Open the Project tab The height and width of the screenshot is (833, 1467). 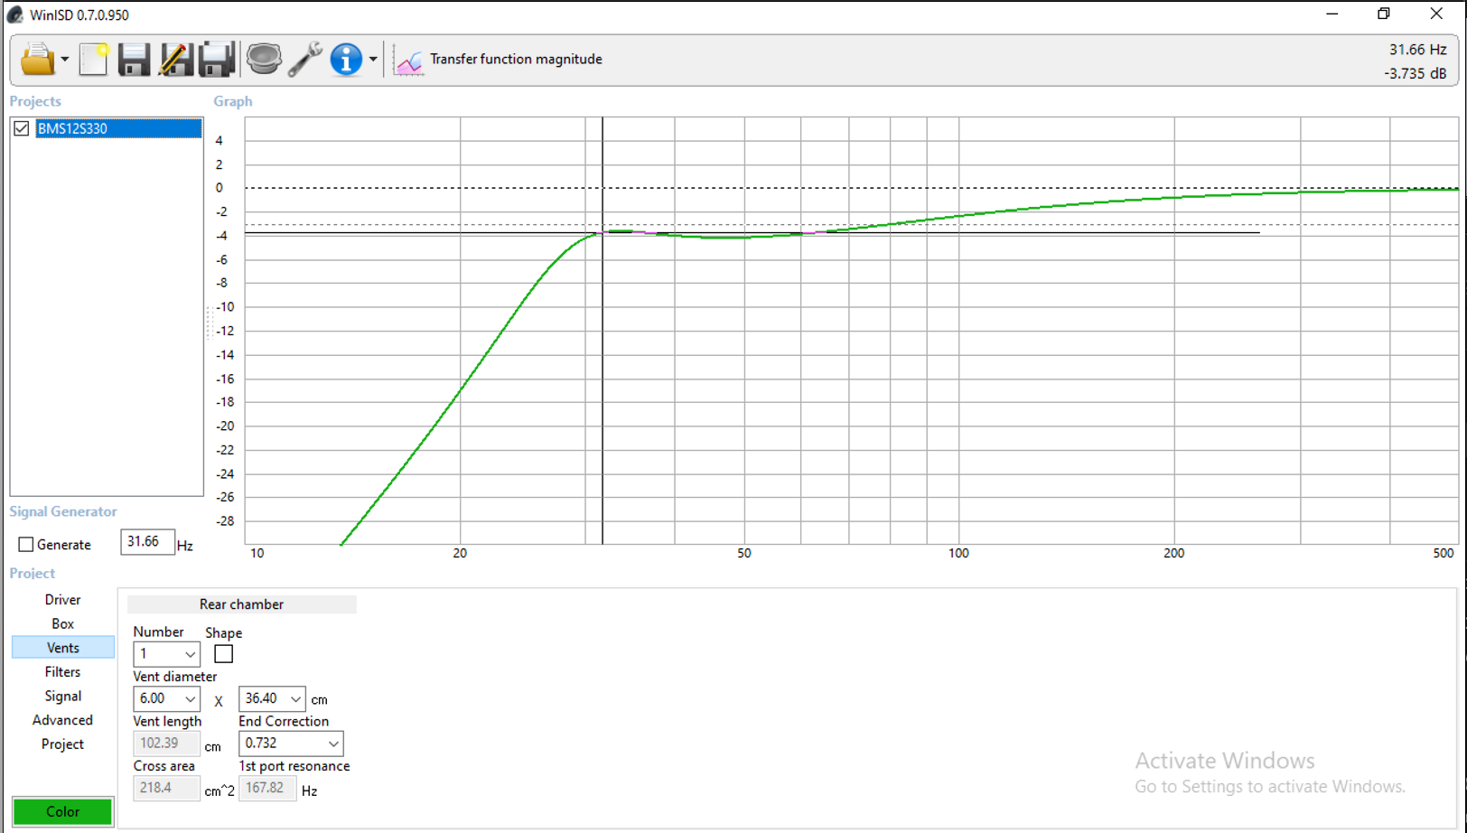point(62,744)
